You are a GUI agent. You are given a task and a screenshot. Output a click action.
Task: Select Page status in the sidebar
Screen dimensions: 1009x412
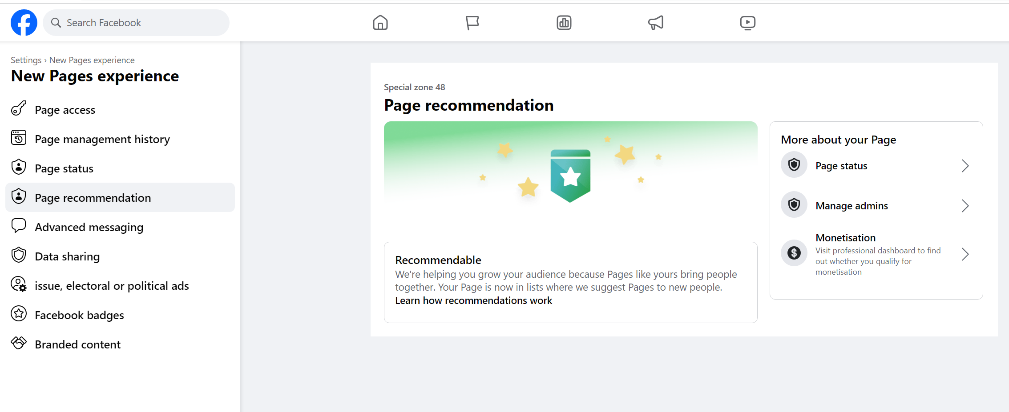tap(120, 168)
